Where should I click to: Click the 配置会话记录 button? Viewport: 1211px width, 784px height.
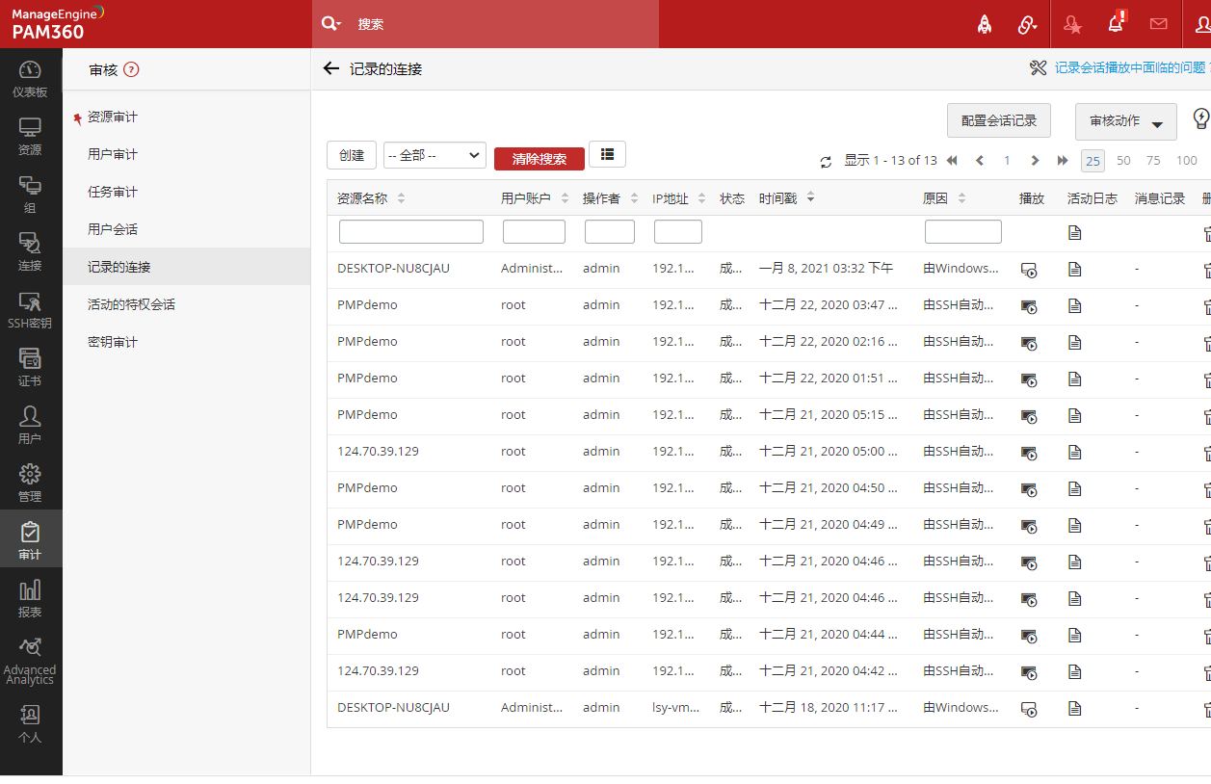tap(999, 120)
